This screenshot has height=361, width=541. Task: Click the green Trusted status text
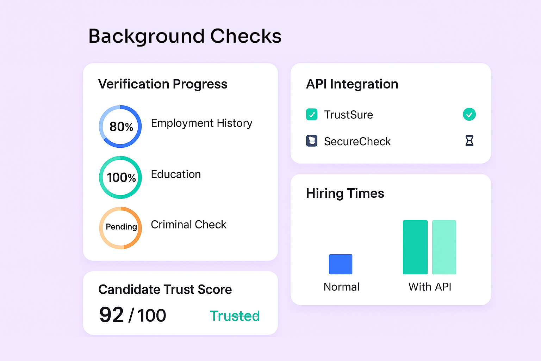pyautogui.click(x=235, y=316)
